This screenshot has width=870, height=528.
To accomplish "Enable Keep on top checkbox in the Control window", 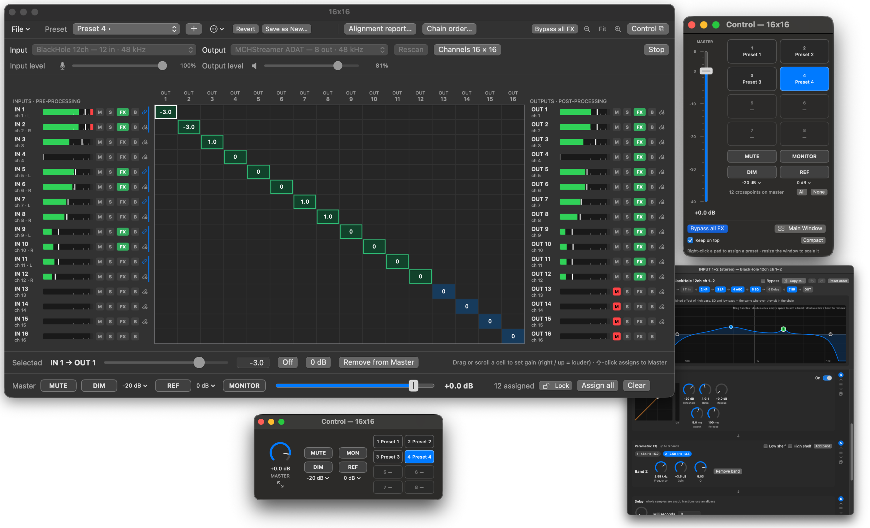I will pyautogui.click(x=690, y=240).
